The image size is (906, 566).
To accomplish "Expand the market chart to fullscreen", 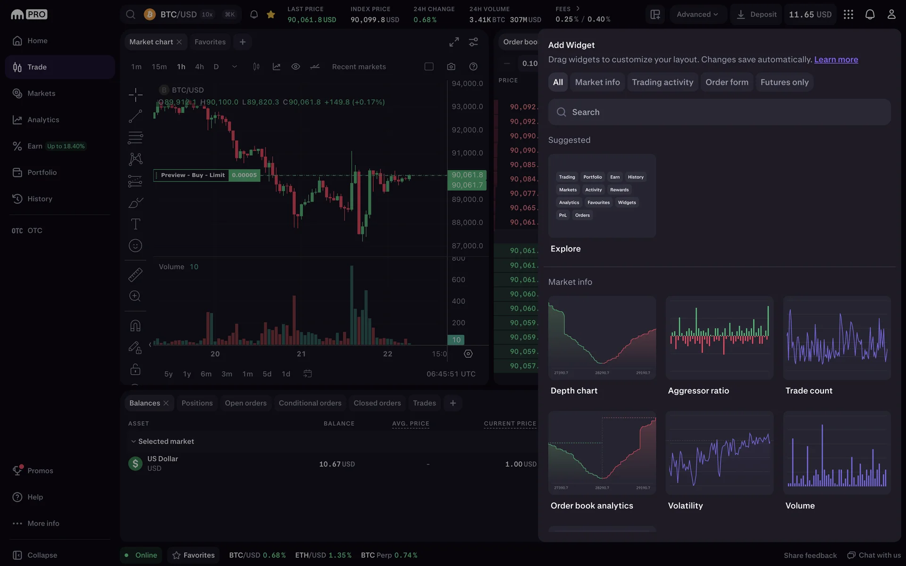I will [x=454, y=42].
